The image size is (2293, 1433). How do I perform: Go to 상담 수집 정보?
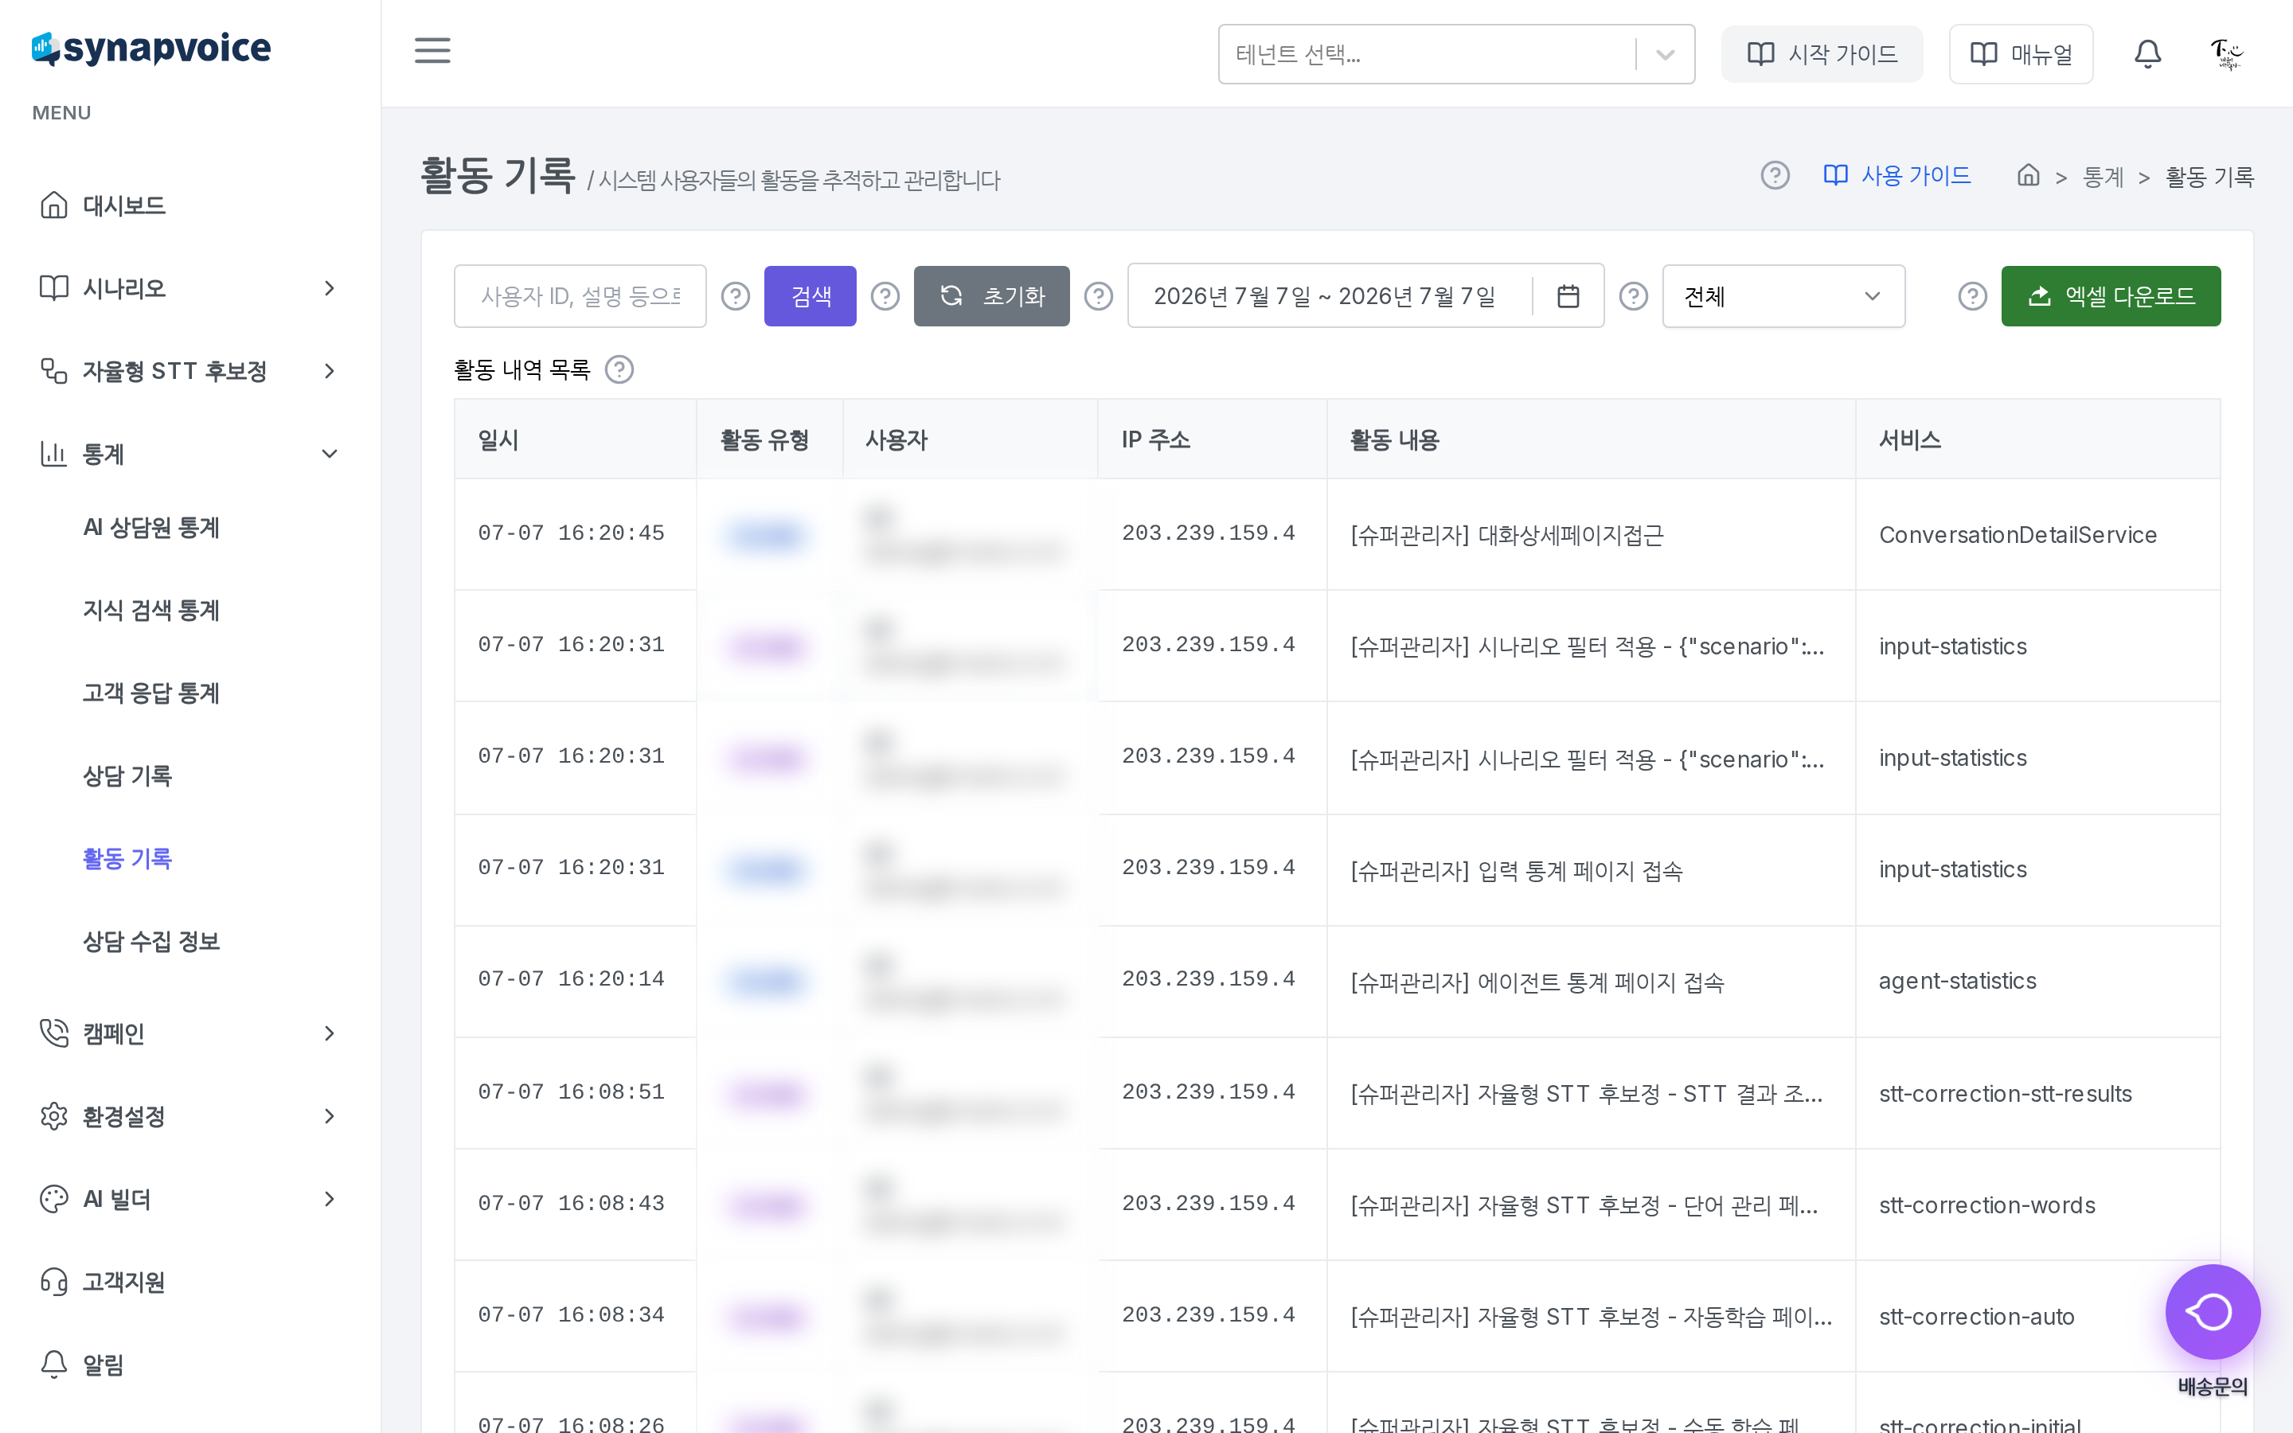click(x=151, y=941)
